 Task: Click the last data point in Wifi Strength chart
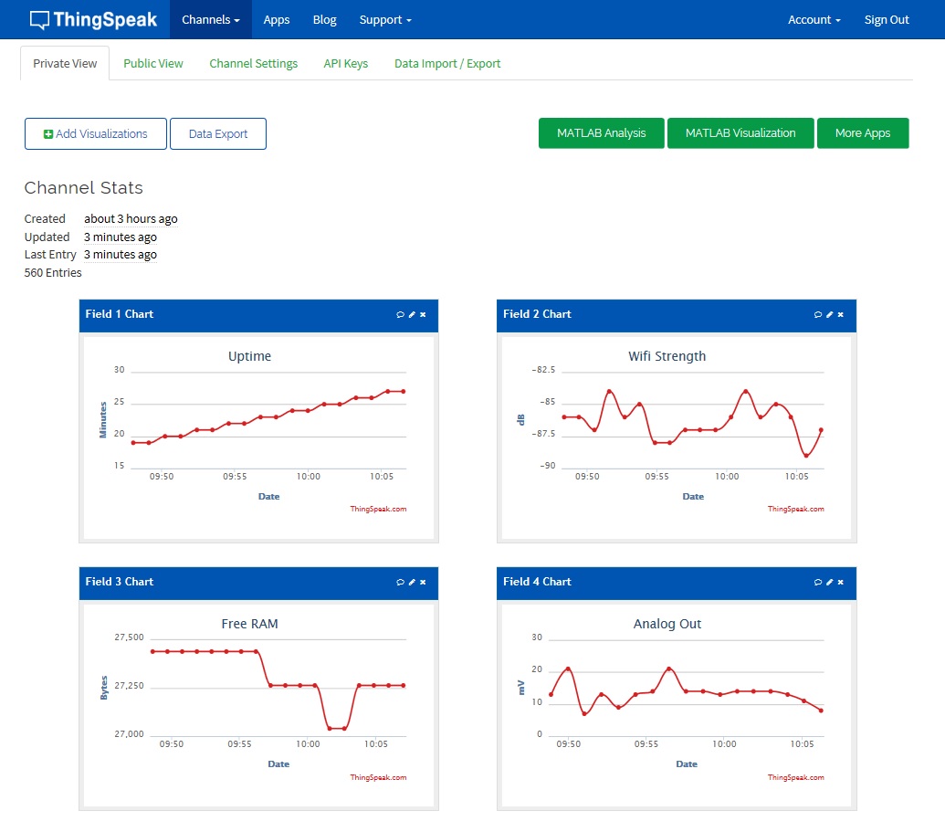[x=821, y=430]
